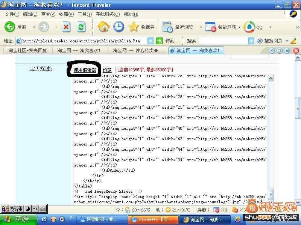The width and height of the screenshot is (301, 225).
Task: Launch QQ from the toolbar penguin icon
Action: tap(249, 27)
